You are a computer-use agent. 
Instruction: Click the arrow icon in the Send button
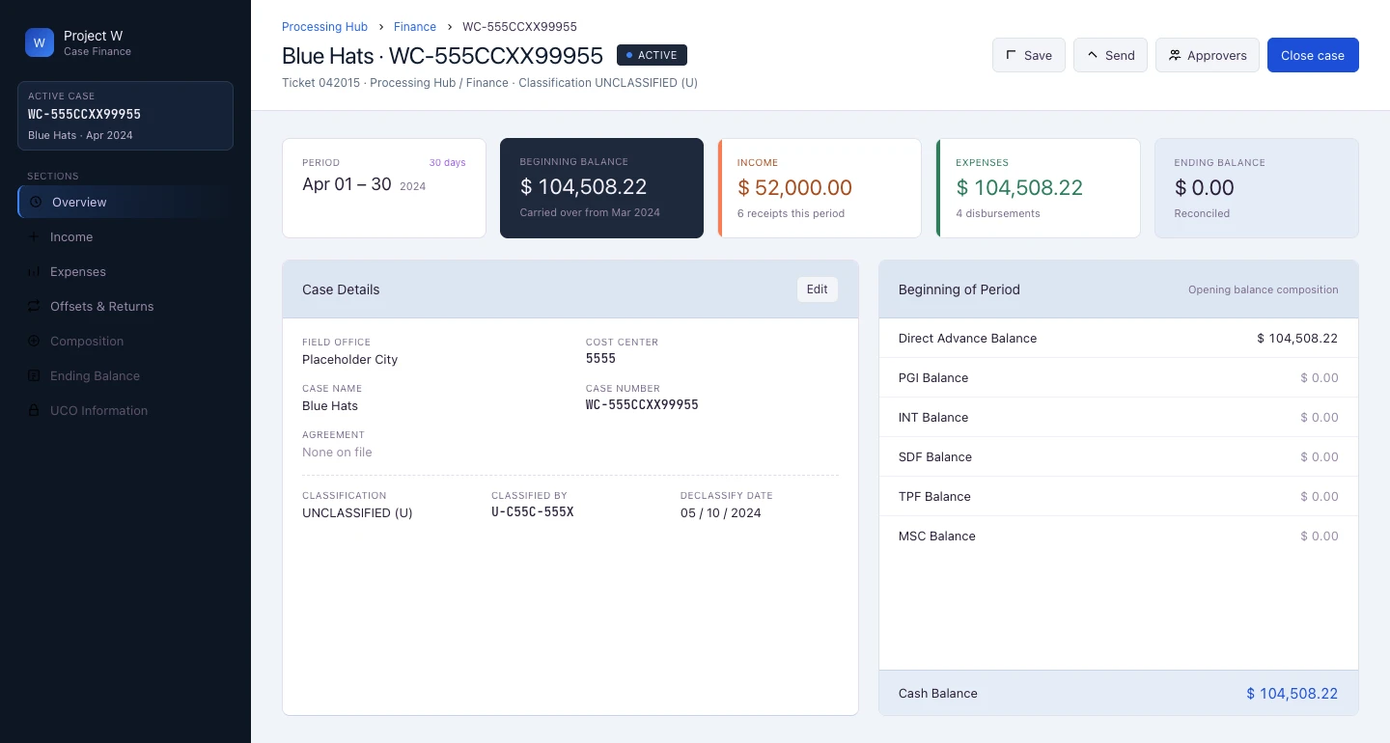coord(1093,56)
